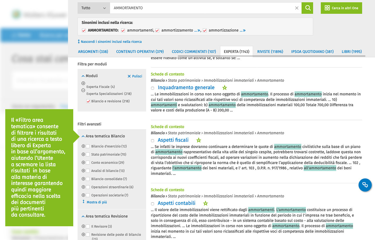Uncheck Bilancio e revisione module filter
The width and height of the screenshot is (375, 240).
pyautogui.click(x=88, y=101)
